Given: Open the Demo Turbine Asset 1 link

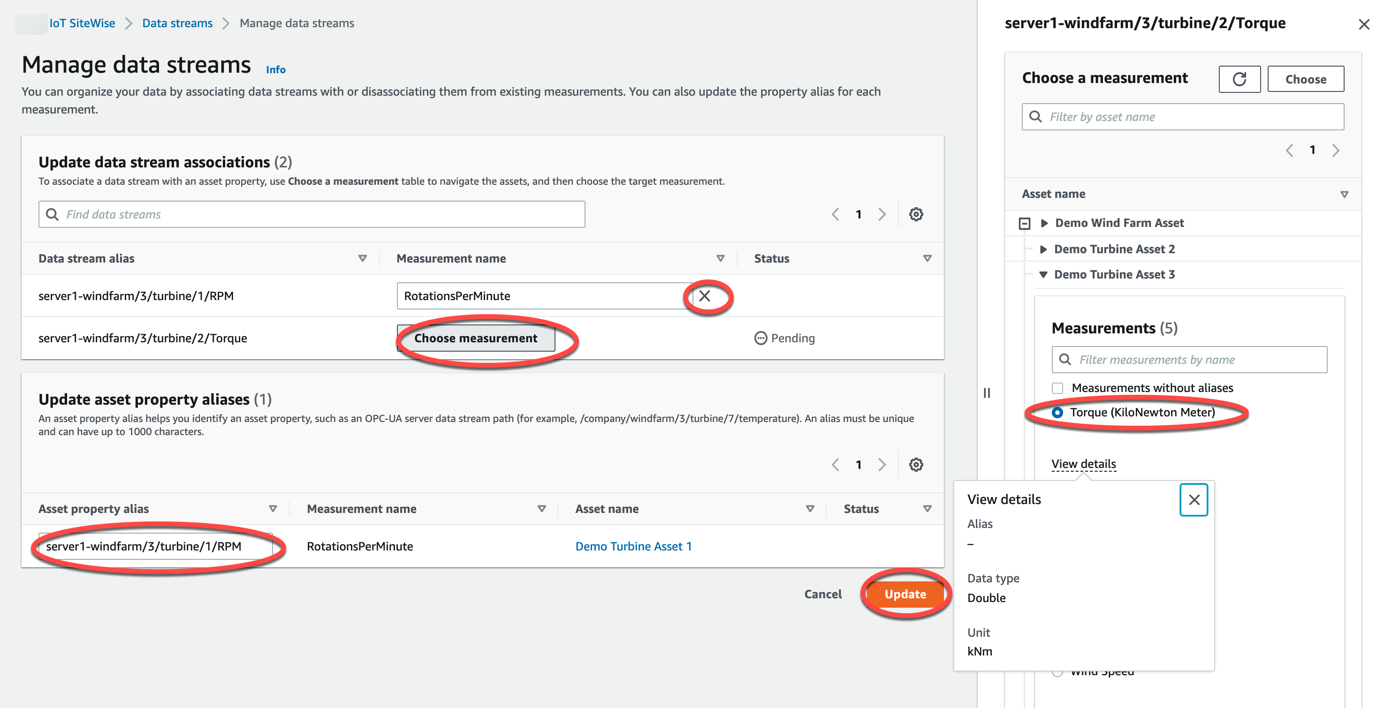Looking at the screenshot, I should 633,546.
